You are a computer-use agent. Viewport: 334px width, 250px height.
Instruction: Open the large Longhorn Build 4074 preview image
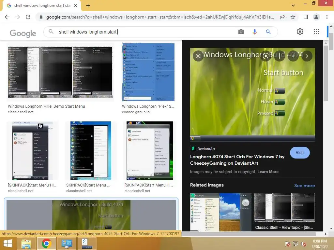pos(252,95)
